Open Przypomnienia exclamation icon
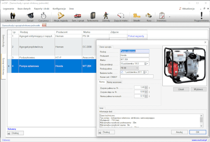210x142 pixels. click(202, 17)
